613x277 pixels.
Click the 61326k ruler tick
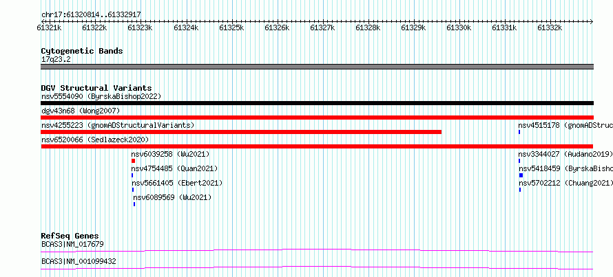click(x=277, y=27)
